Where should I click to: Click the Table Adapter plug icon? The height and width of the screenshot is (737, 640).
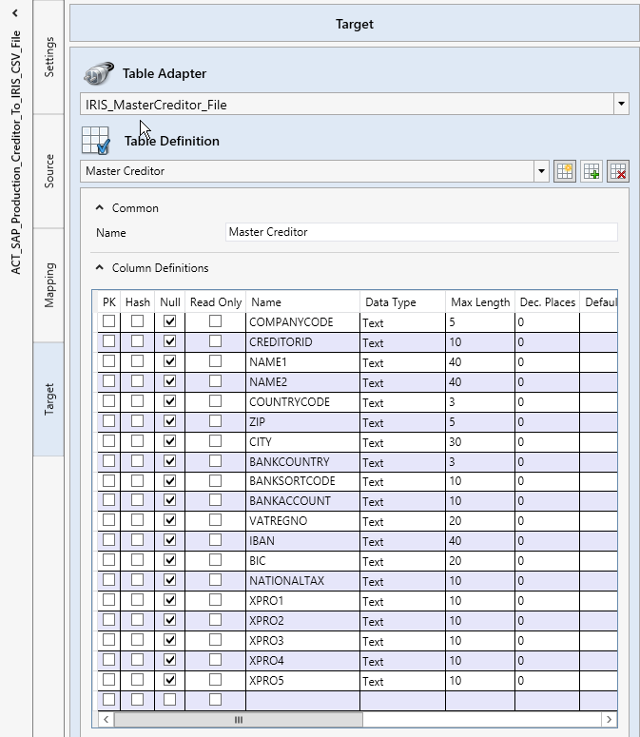pyautogui.click(x=97, y=73)
